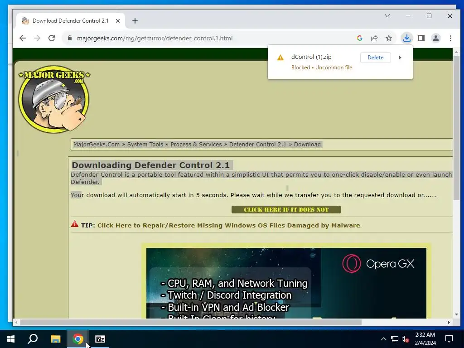Open the notification center icon

coord(449,339)
